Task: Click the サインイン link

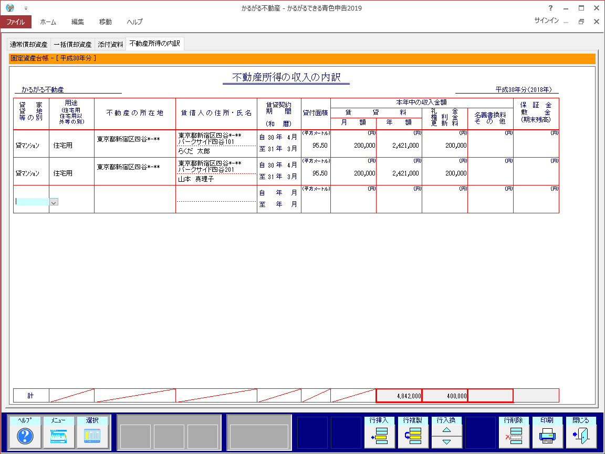Action: [546, 20]
